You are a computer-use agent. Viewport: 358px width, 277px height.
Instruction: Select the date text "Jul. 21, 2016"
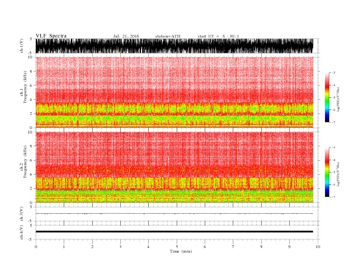tap(126, 36)
